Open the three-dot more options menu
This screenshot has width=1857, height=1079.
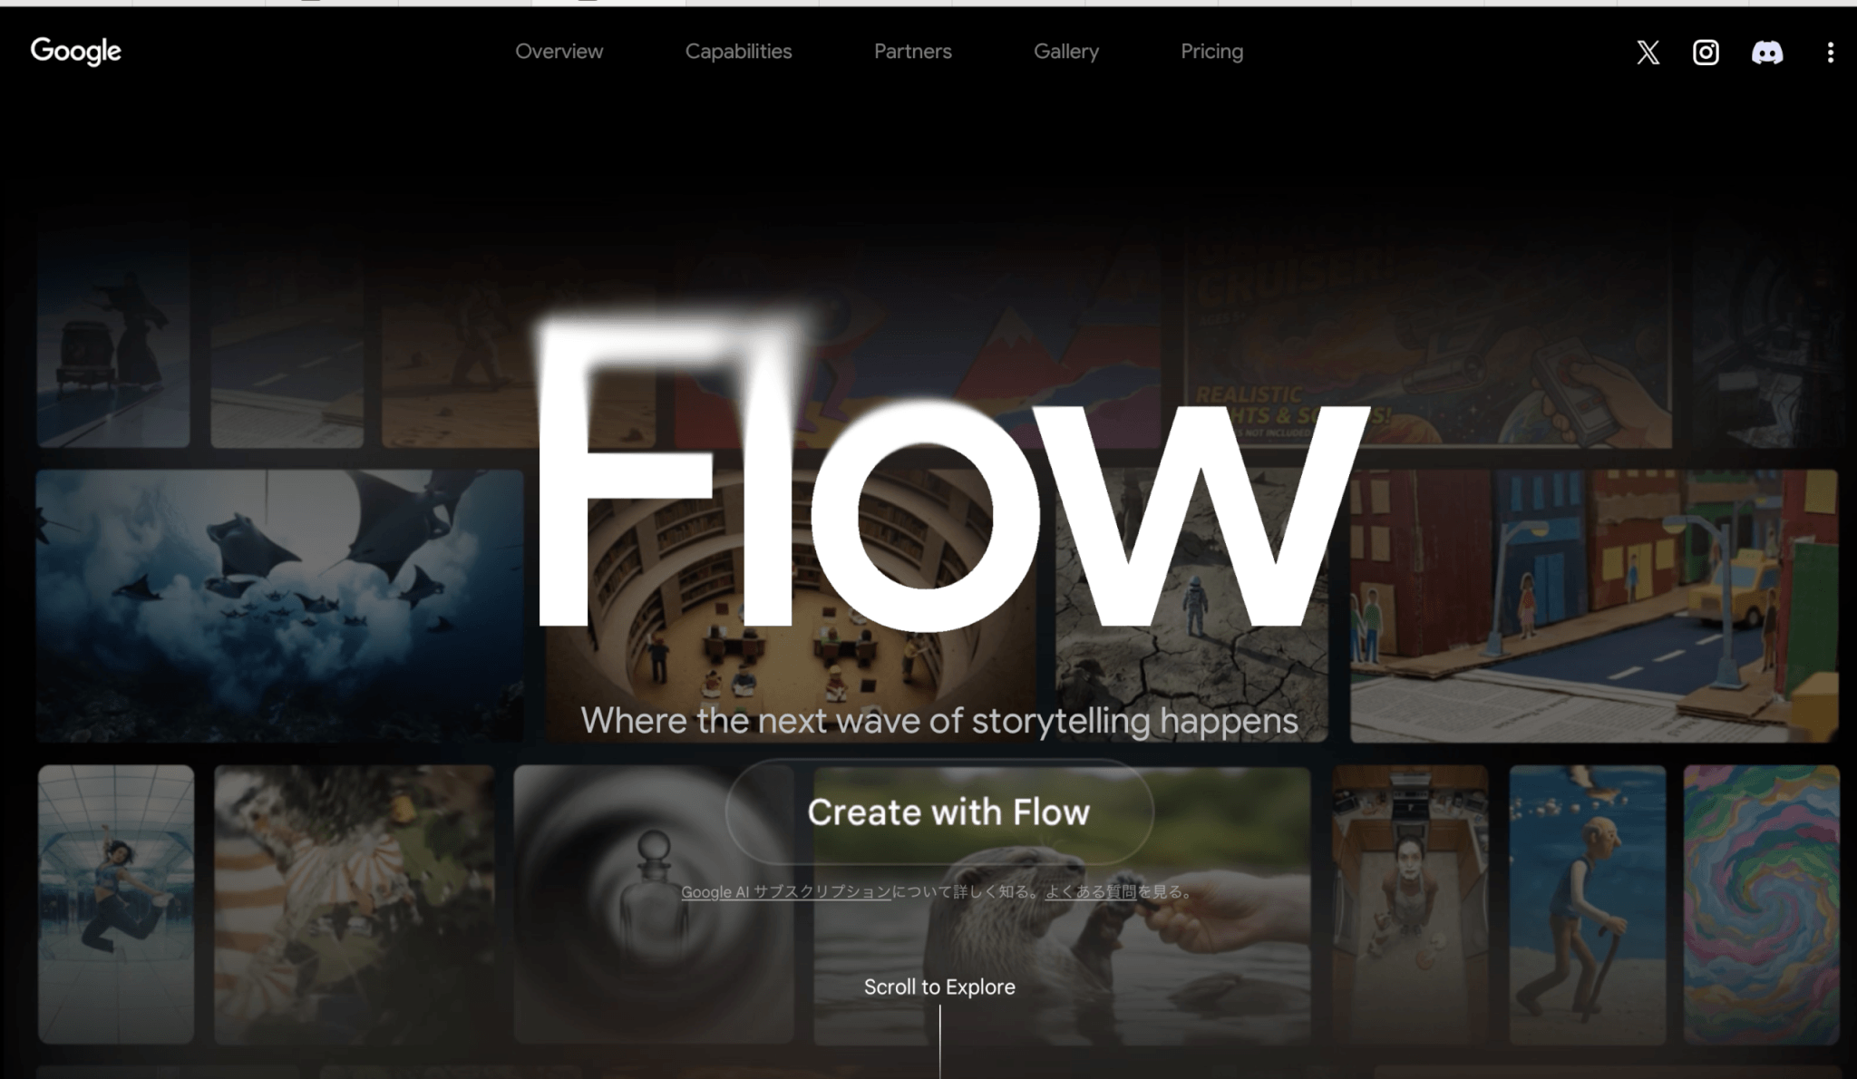(1831, 53)
